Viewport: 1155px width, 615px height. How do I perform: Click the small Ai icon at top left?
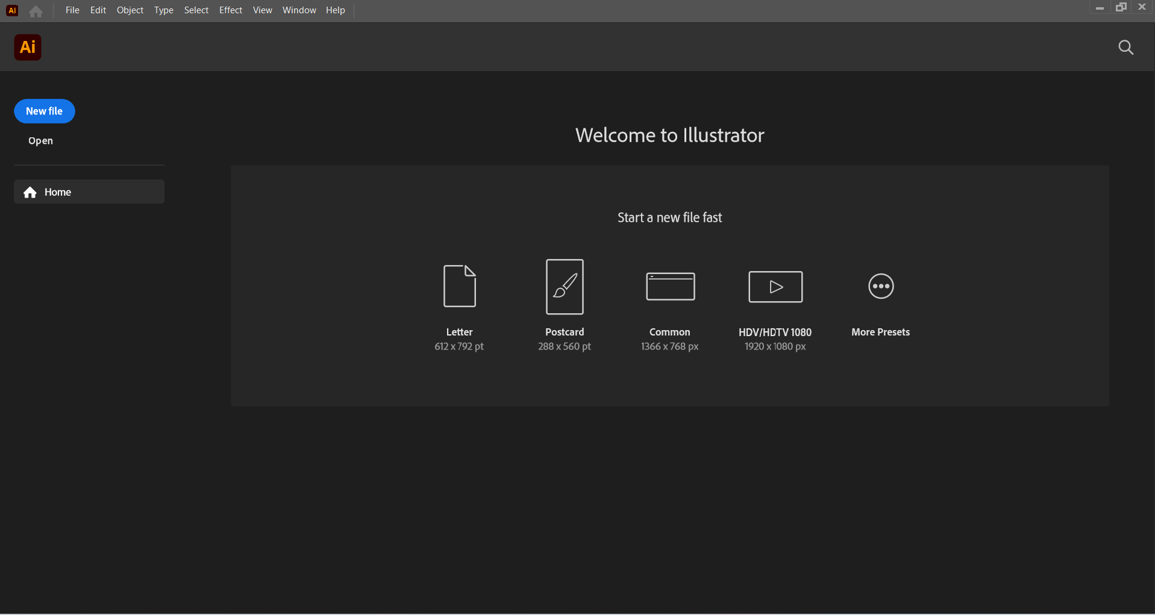click(x=11, y=10)
